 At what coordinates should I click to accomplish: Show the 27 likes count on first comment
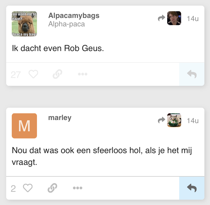point(16,75)
